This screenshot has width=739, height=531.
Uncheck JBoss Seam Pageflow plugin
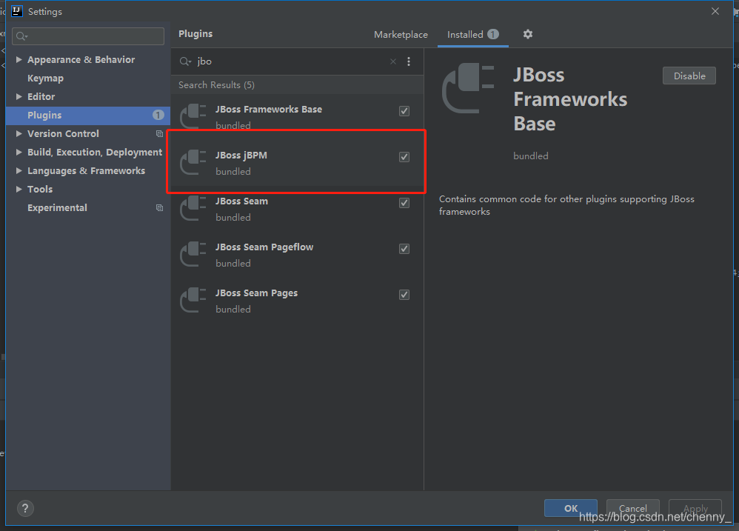coord(404,249)
